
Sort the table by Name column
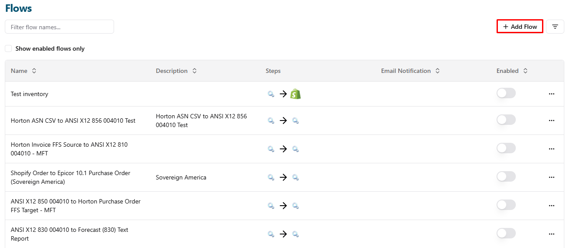click(x=24, y=71)
